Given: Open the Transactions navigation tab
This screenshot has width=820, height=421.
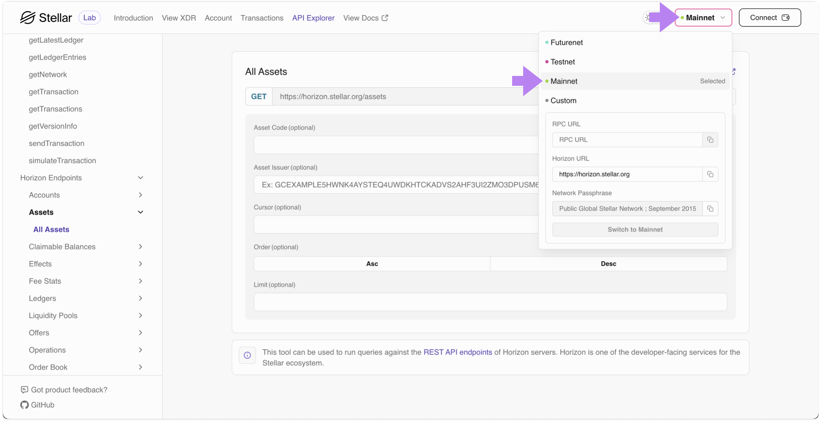Looking at the screenshot, I should pos(262,17).
